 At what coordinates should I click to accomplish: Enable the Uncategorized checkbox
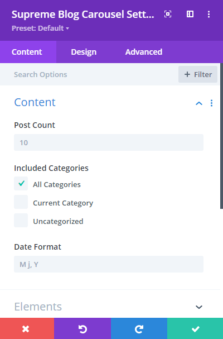[21, 220]
